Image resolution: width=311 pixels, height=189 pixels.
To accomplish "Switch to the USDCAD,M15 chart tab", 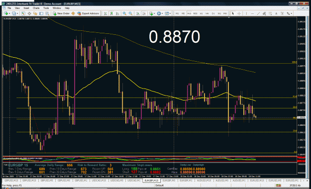I will point(99,181).
